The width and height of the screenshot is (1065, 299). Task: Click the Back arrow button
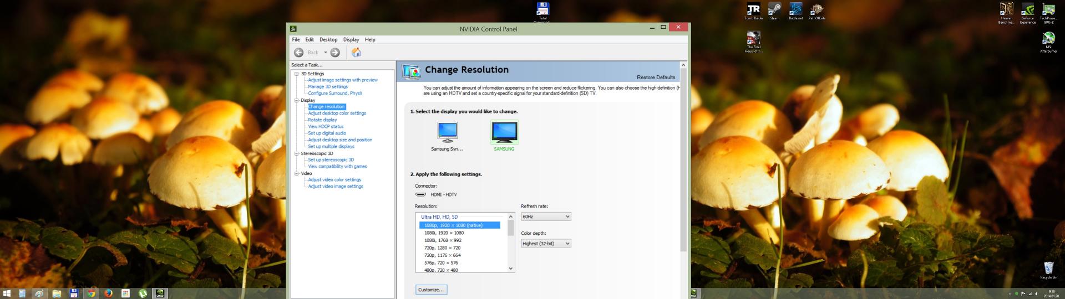298,52
